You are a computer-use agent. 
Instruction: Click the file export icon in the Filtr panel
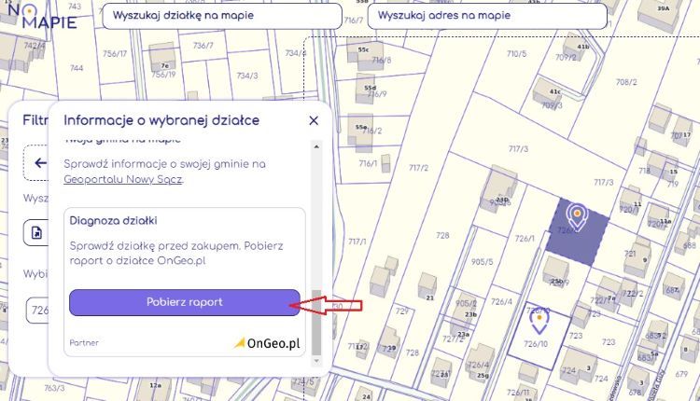pos(36,233)
